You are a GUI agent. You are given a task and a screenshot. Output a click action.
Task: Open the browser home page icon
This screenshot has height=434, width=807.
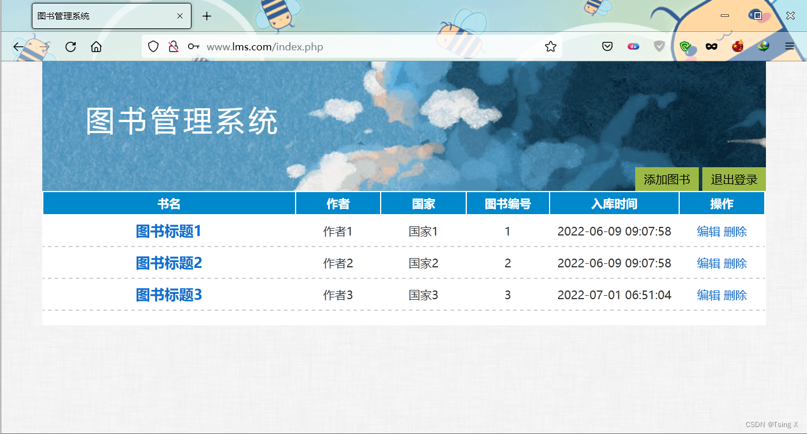(x=96, y=47)
